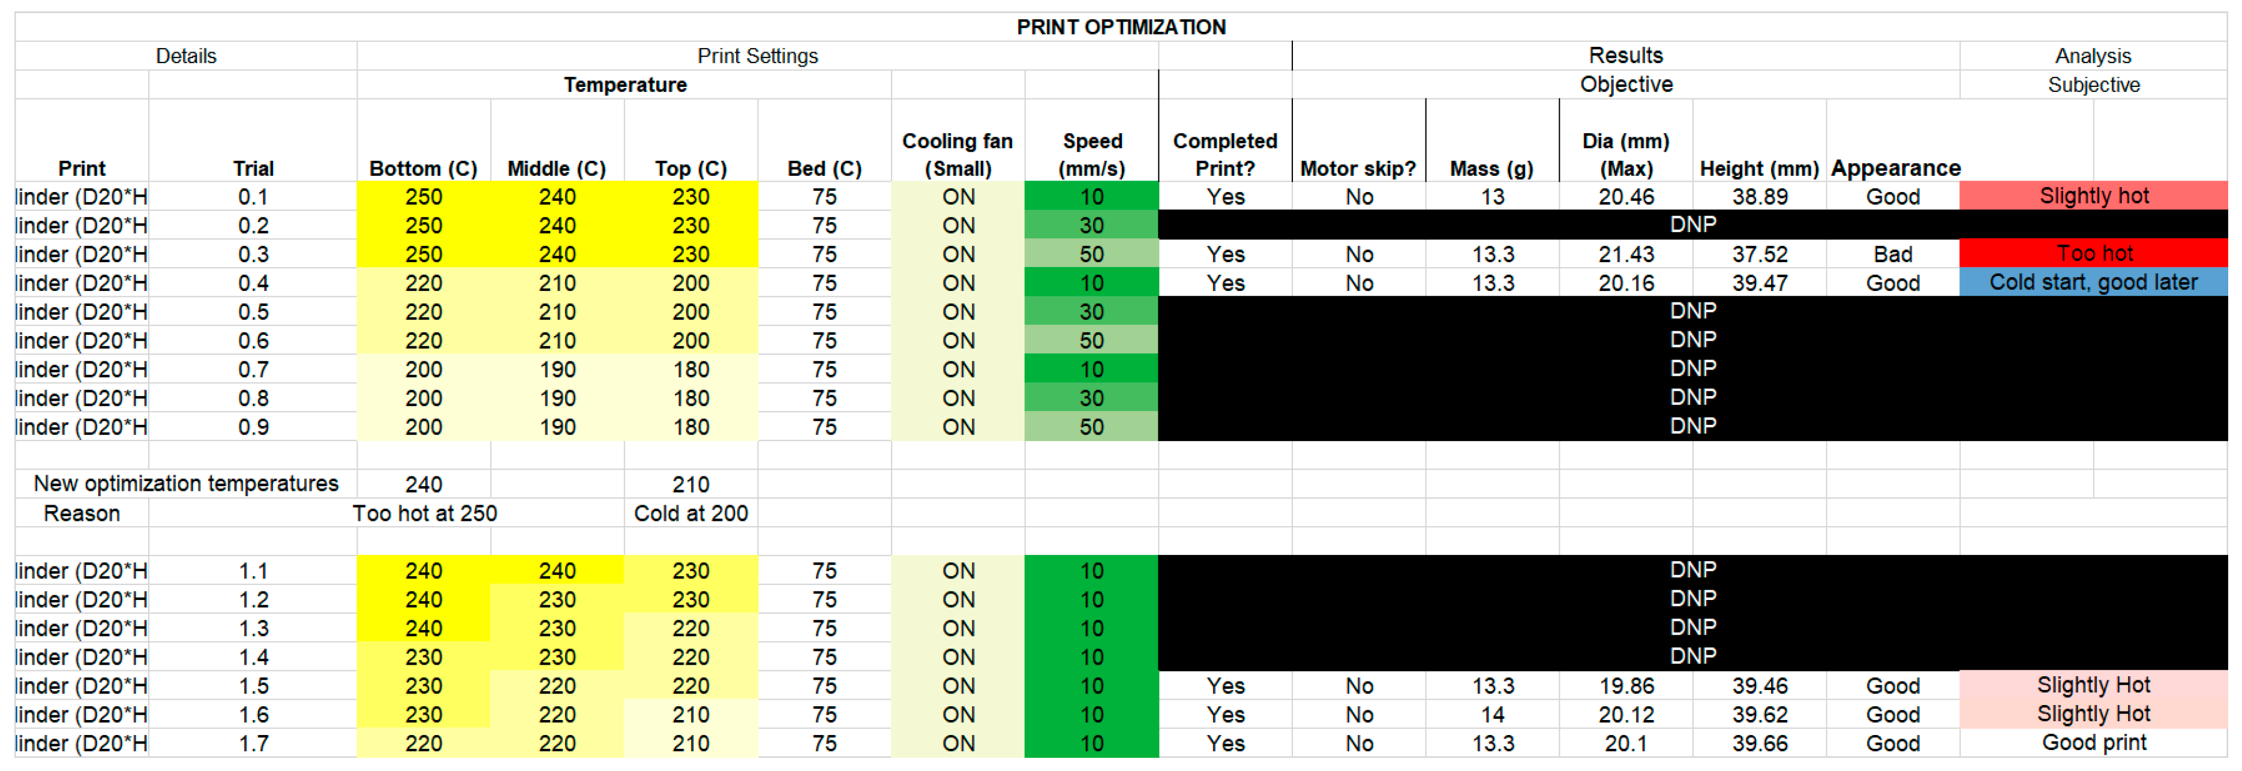Click the Good print analysis cell
The image size is (2242, 771).
coord(2093,743)
